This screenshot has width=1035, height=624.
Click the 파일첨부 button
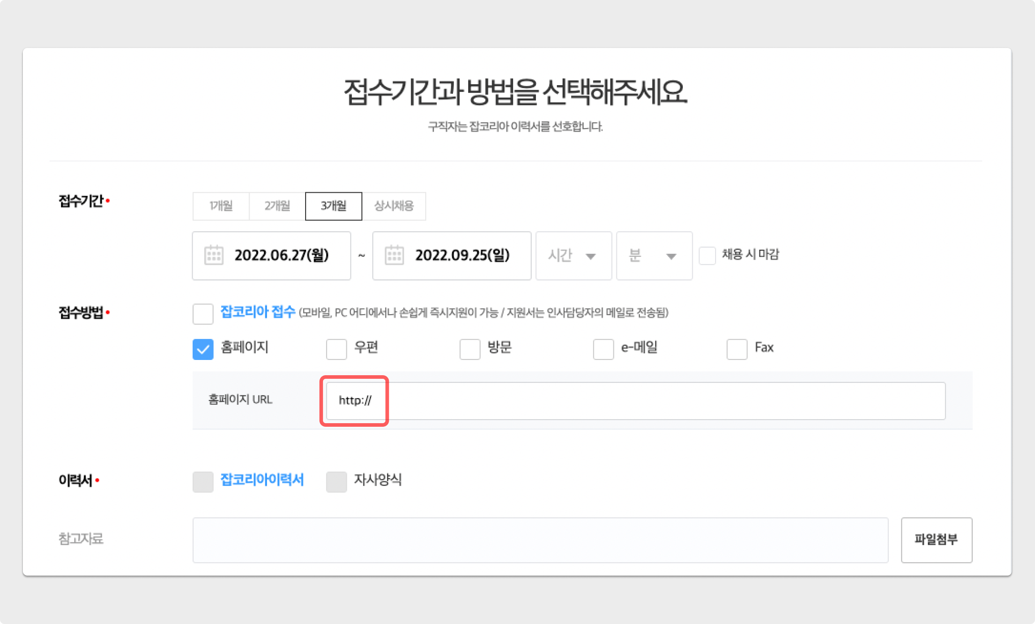click(936, 540)
